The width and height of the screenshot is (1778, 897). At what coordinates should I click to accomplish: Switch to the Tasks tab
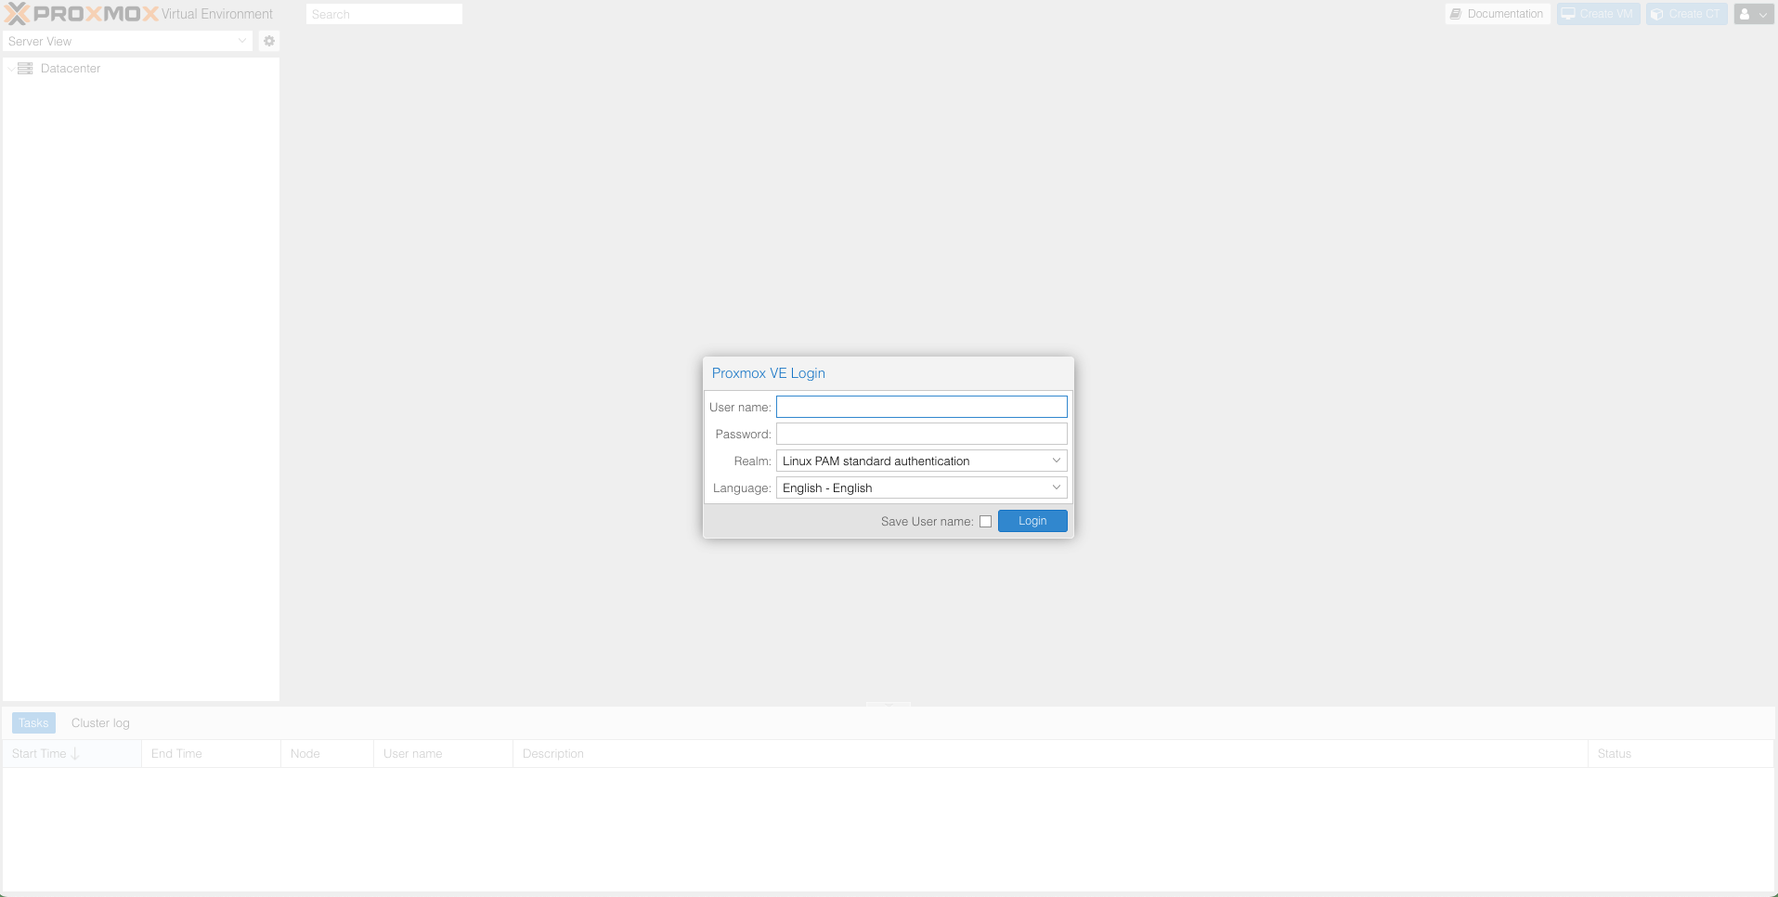click(33, 722)
